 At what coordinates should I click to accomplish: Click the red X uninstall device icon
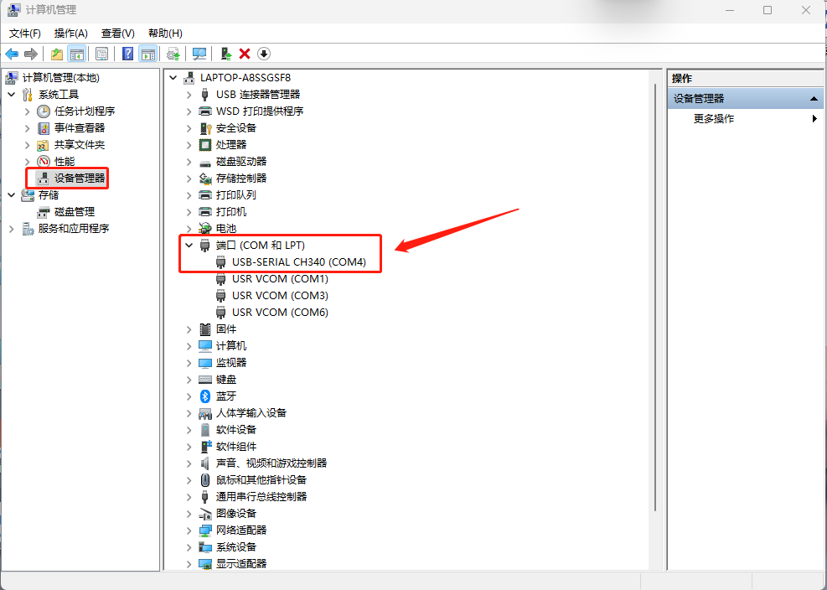(245, 54)
